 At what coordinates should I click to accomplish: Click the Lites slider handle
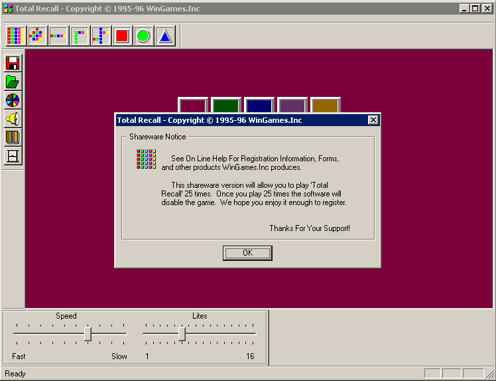click(x=182, y=334)
